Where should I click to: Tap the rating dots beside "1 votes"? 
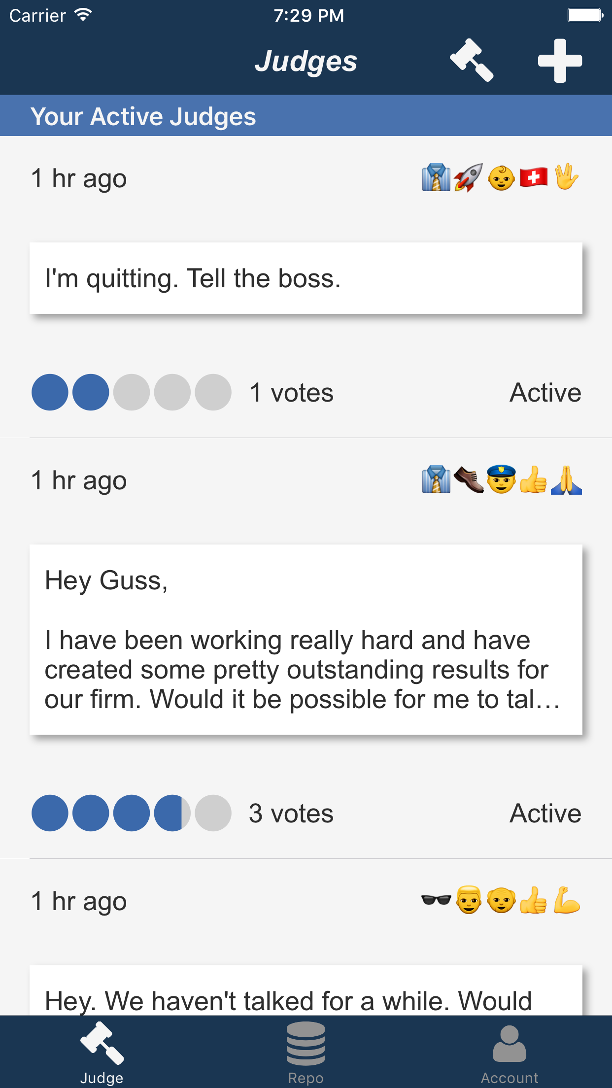[132, 392]
